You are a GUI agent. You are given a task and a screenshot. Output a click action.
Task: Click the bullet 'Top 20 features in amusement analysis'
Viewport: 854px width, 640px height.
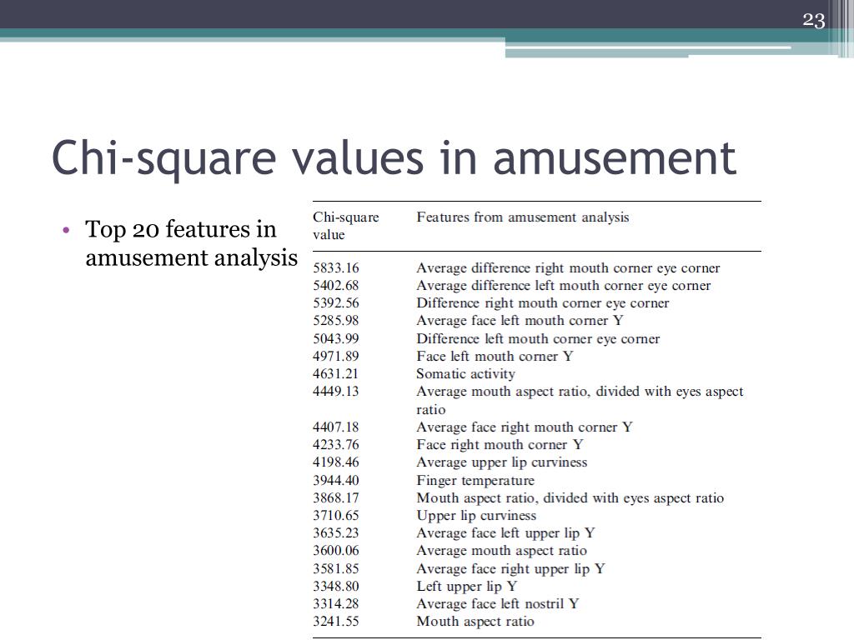(x=191, y=243)
